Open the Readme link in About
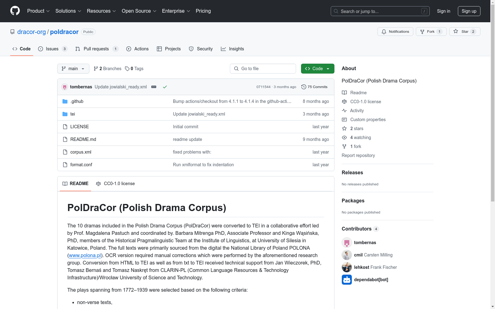This screenshot has height=309, width=495. click(354, 93)
